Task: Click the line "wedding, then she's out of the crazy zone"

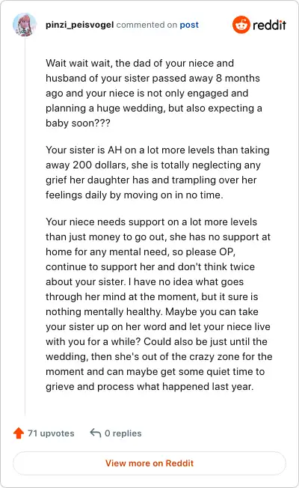Action: tap(158, 357)
